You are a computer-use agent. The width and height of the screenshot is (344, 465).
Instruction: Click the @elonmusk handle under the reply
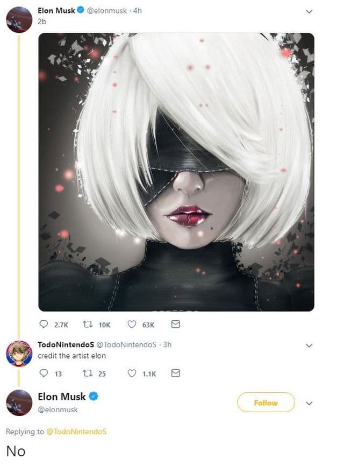coord(58,410)
